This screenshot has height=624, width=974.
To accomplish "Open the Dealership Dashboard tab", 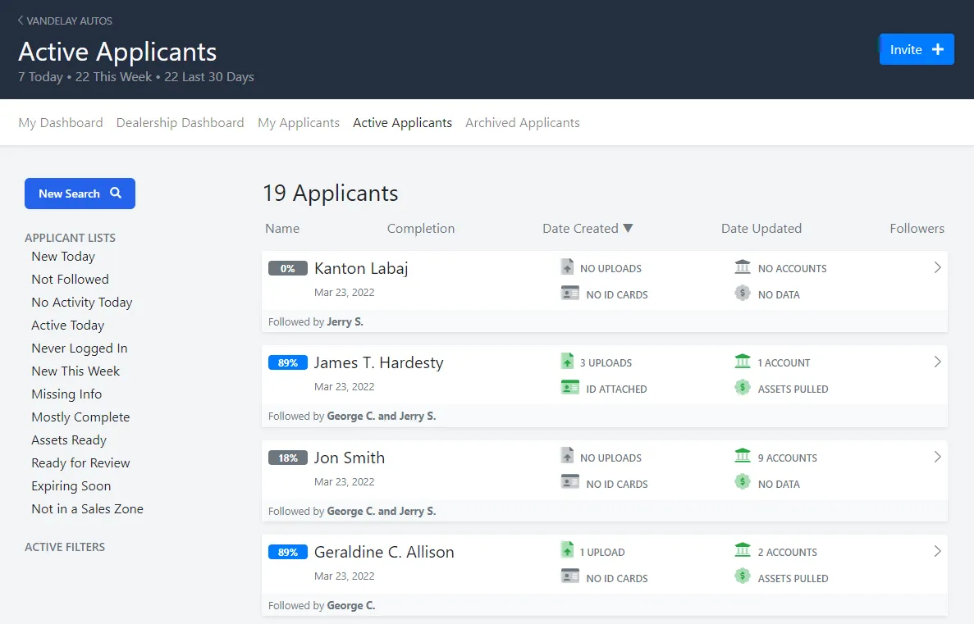I will pos(180,123).
